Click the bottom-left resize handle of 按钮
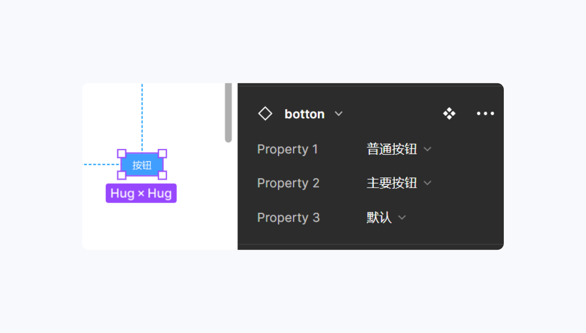The width and height of the screenshot is (586, 333). tap(122, 175)
